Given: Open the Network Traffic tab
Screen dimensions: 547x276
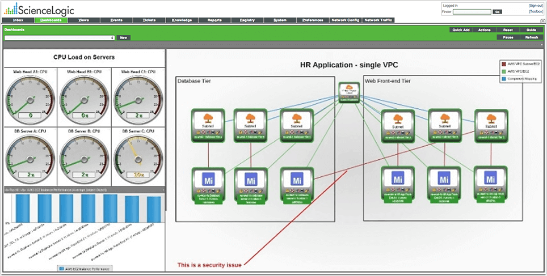Looking at the screenshot, I should [378, 20].
